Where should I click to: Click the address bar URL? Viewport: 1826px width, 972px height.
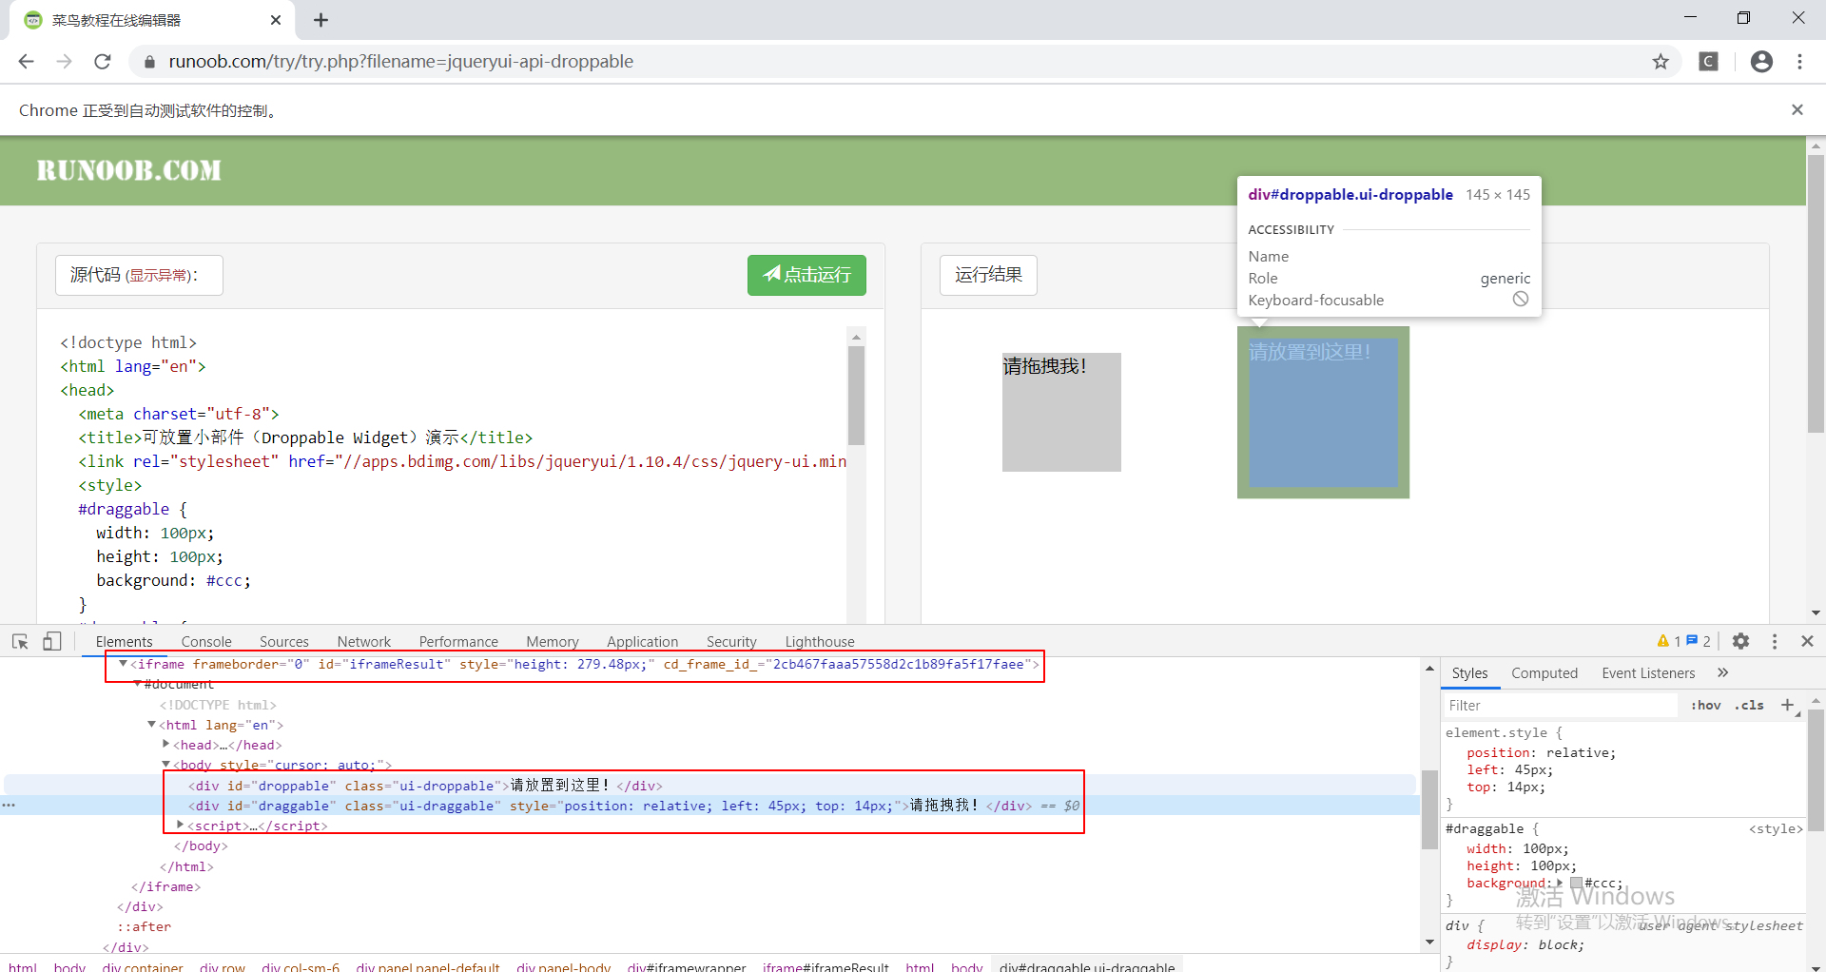pos(400,62)
